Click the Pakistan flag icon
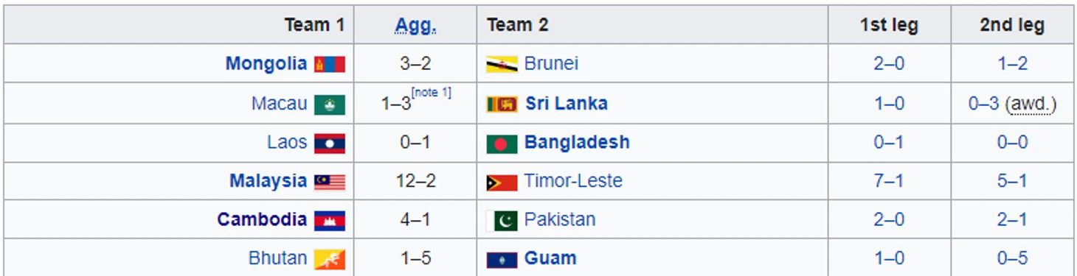1077x276 pixels. (x=502, y=221)
